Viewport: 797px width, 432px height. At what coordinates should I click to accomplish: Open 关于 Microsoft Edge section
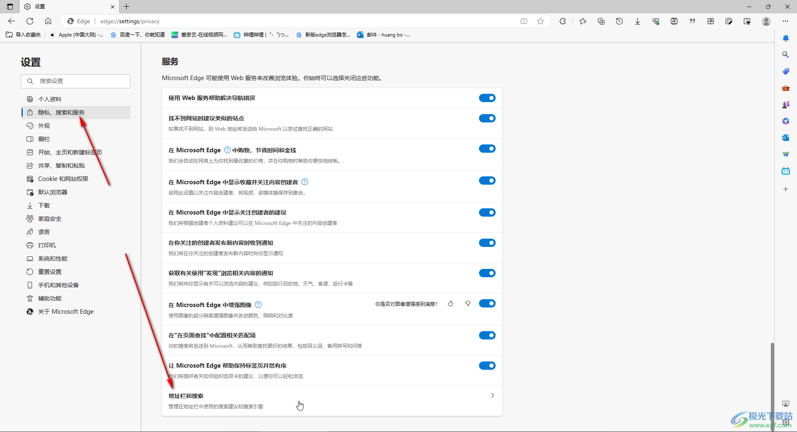pos(76,312)
